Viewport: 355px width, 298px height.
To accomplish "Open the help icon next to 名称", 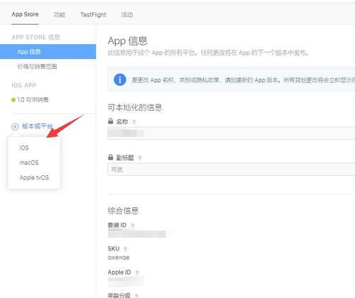I will click(133, 122).
